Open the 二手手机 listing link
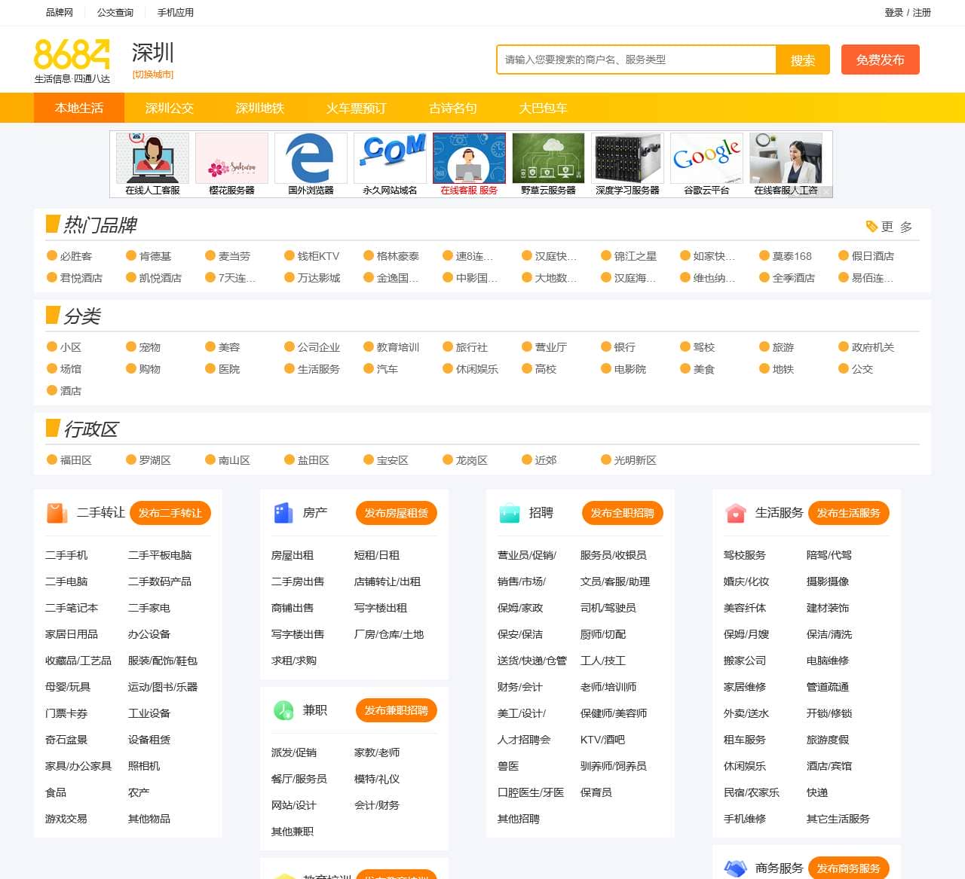 pyautogui.click(x=66, y=555)
